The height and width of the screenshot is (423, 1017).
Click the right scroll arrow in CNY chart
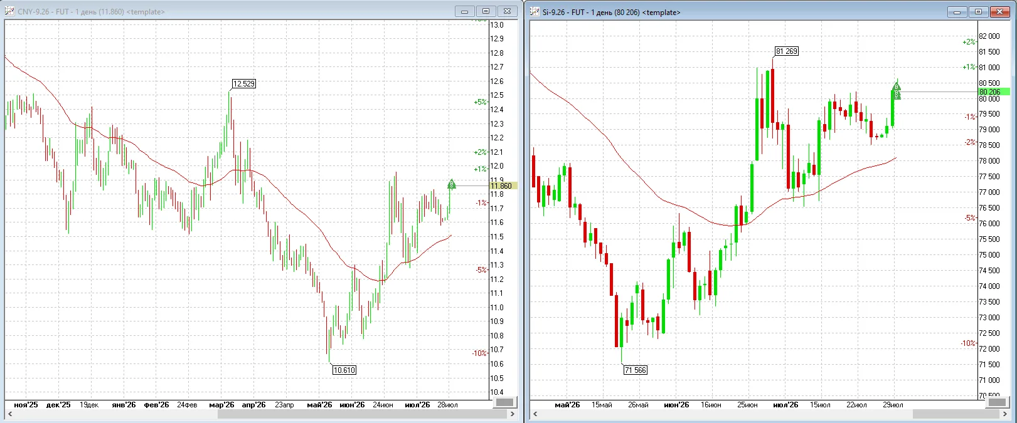(x=513, y=414)
